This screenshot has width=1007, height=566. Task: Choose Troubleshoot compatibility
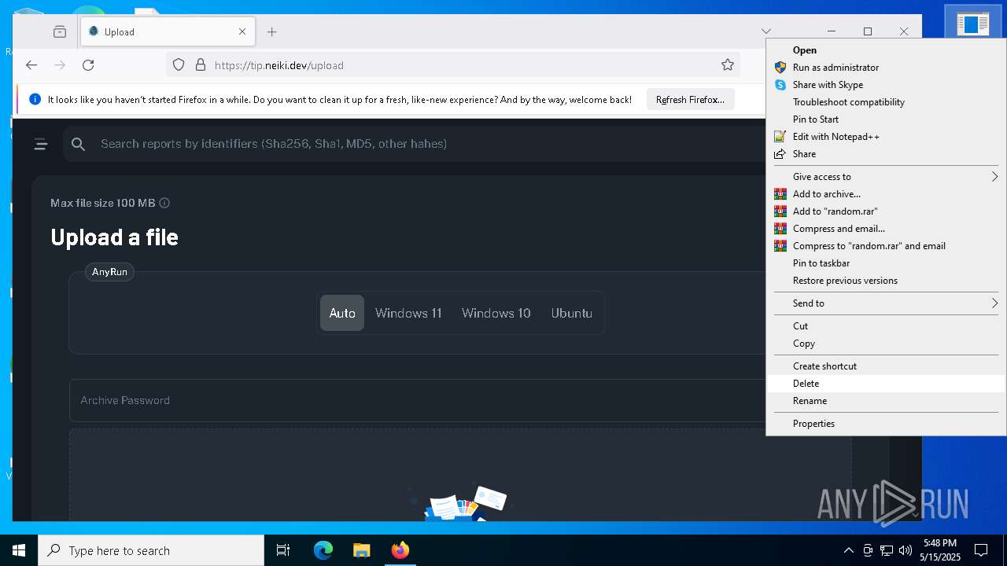[x=886, y=102]
